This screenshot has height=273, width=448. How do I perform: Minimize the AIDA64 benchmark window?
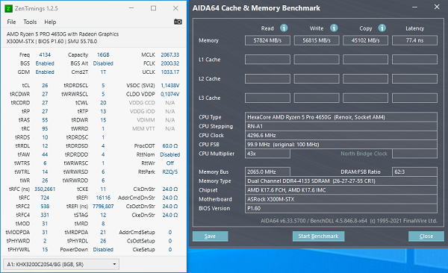point(415,7)
